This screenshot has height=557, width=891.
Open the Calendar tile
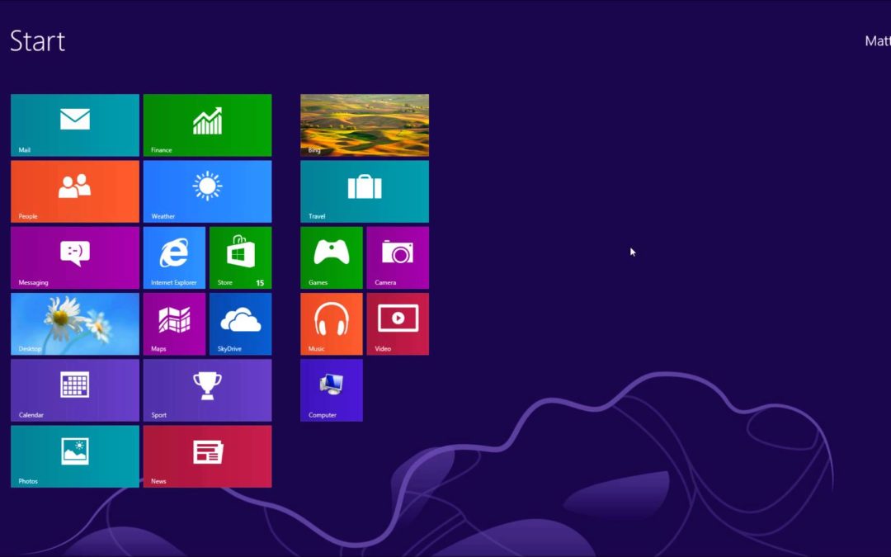(75, 390)
